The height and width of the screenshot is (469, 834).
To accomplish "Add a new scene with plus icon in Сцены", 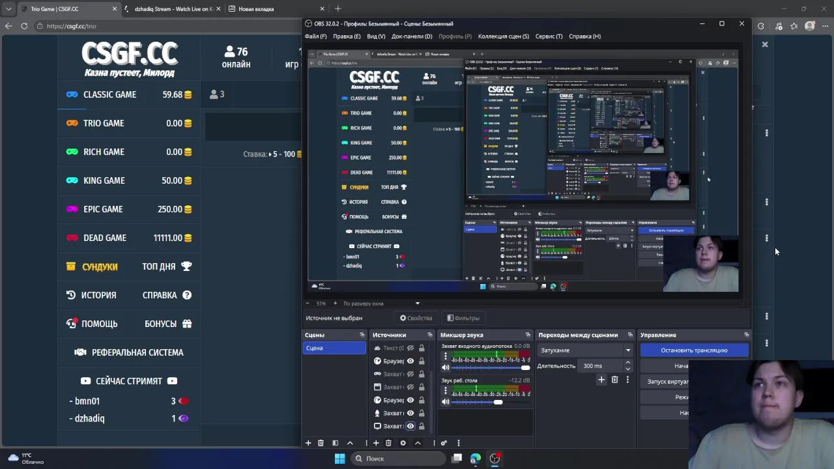I will pyautogui.click(x=308, y=443).
